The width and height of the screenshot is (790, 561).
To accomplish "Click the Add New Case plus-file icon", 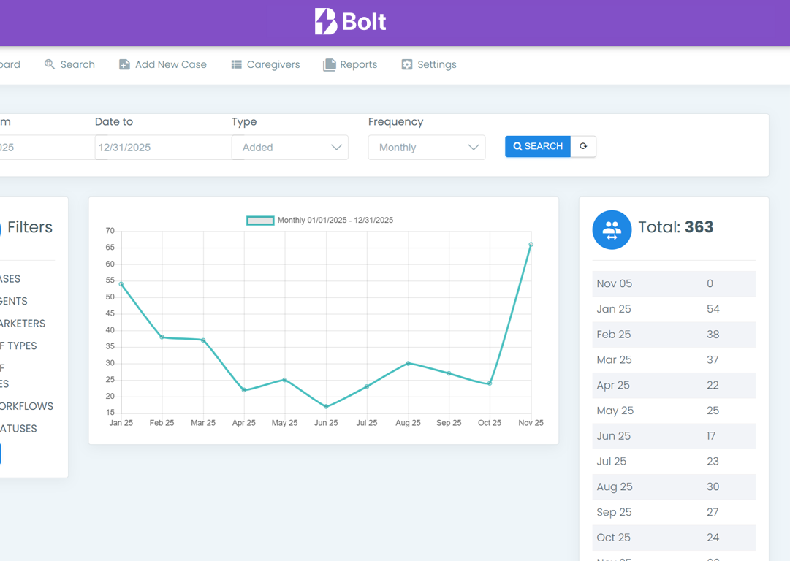I will click(124, 64).
